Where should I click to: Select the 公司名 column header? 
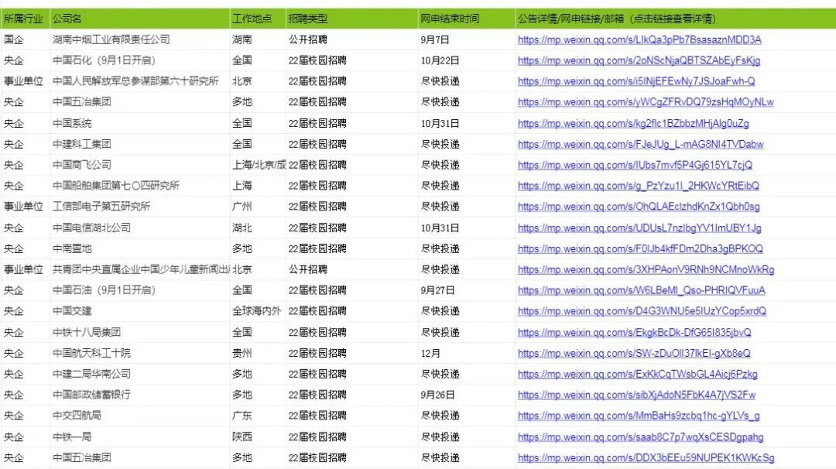139,19
